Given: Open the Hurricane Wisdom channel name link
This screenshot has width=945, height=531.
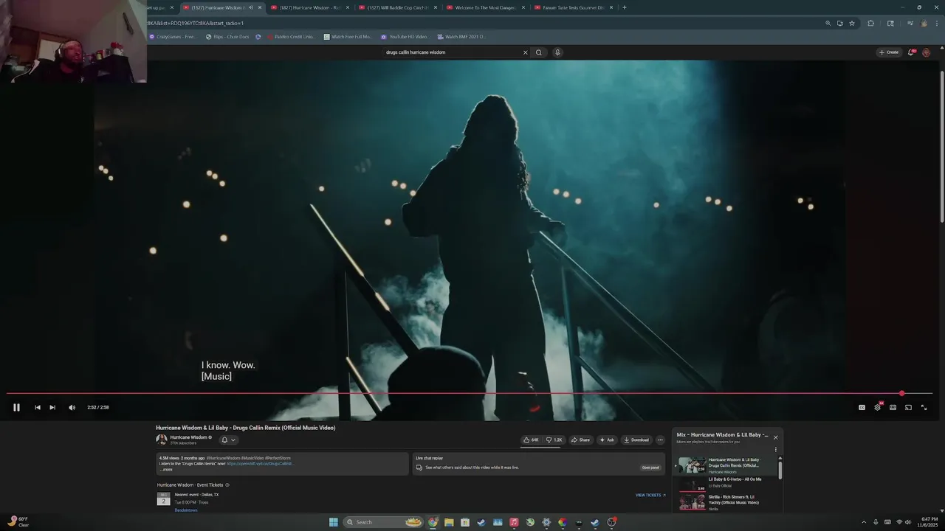Looking at the screenshot, I should click(x=188, y=437).
